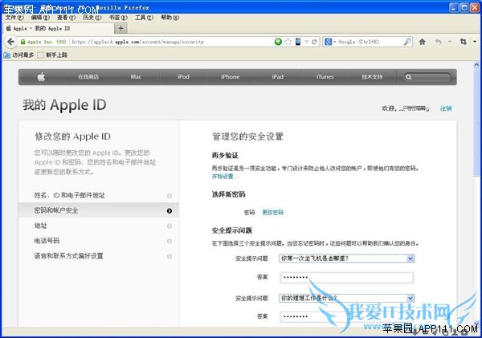Viewport: 482px width, 338px height.
Task: Go to iPhone in Apple navigation bar
Action: point(230,77)
